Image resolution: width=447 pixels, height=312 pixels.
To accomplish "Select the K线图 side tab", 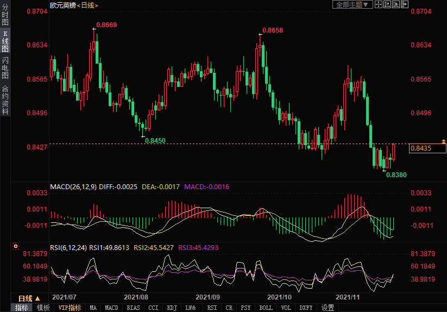I will 5,42.
